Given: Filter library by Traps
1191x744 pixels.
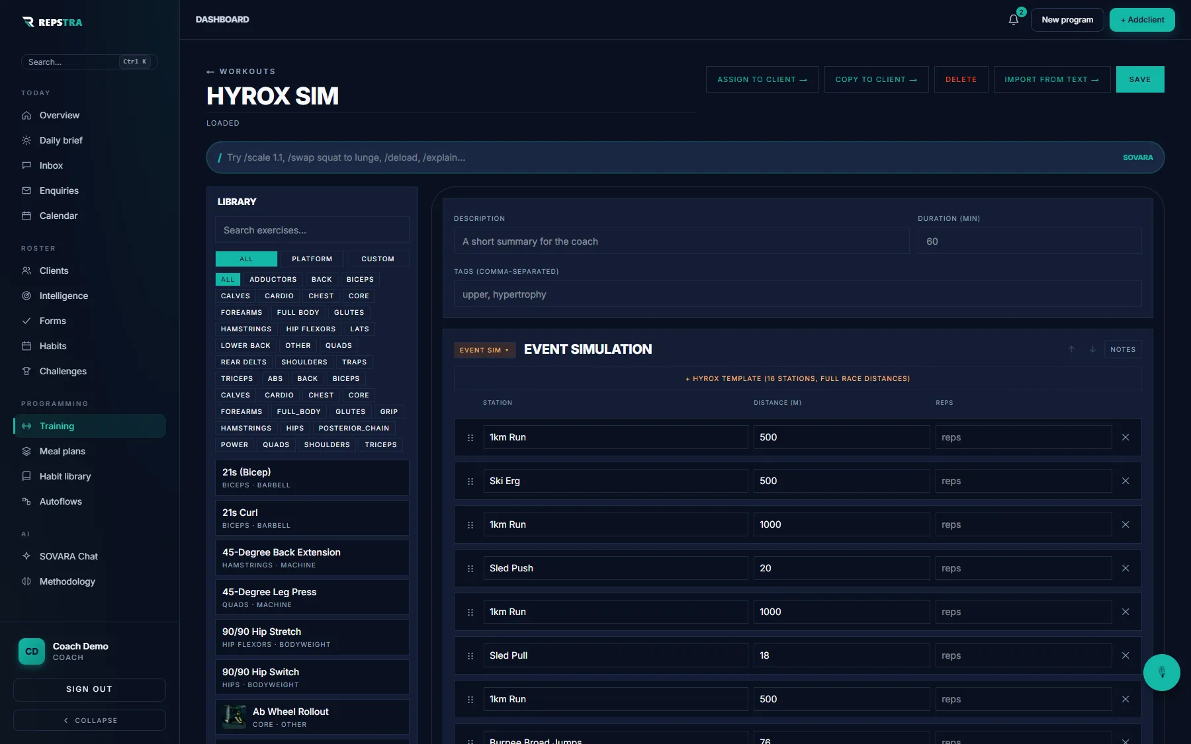Looking at the screenshot, I should tap(355, 362).
